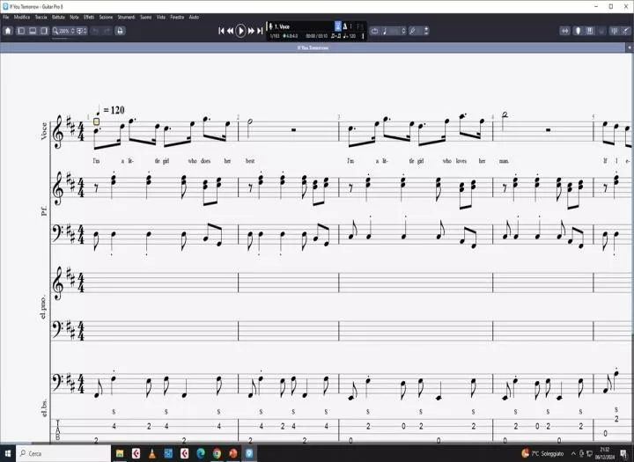
Task: Open the Strumenti menu
Action: [126, 17]
